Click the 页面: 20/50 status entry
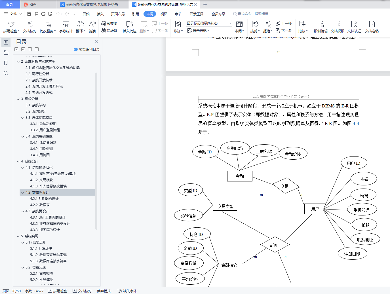This screenshot has width=390, height=294. coord(12,291)
